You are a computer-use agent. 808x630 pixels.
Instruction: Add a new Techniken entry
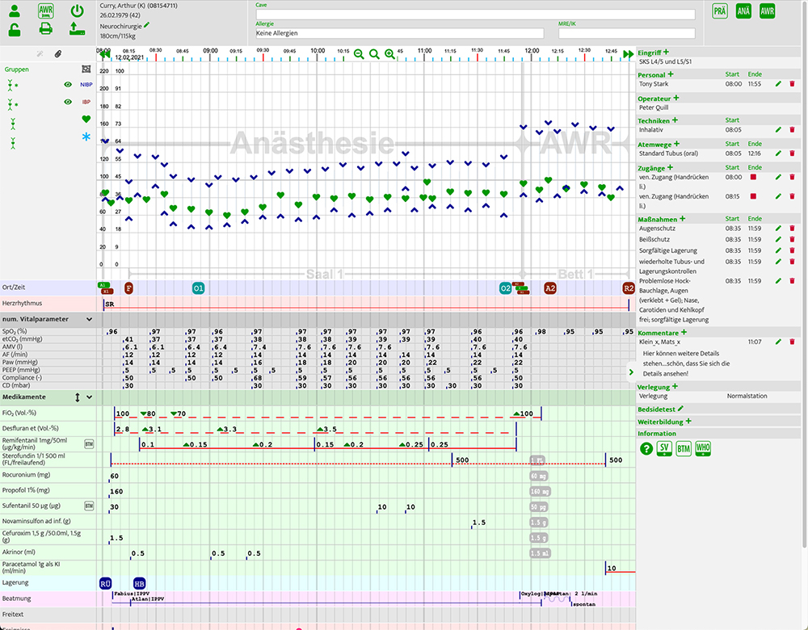675,120
